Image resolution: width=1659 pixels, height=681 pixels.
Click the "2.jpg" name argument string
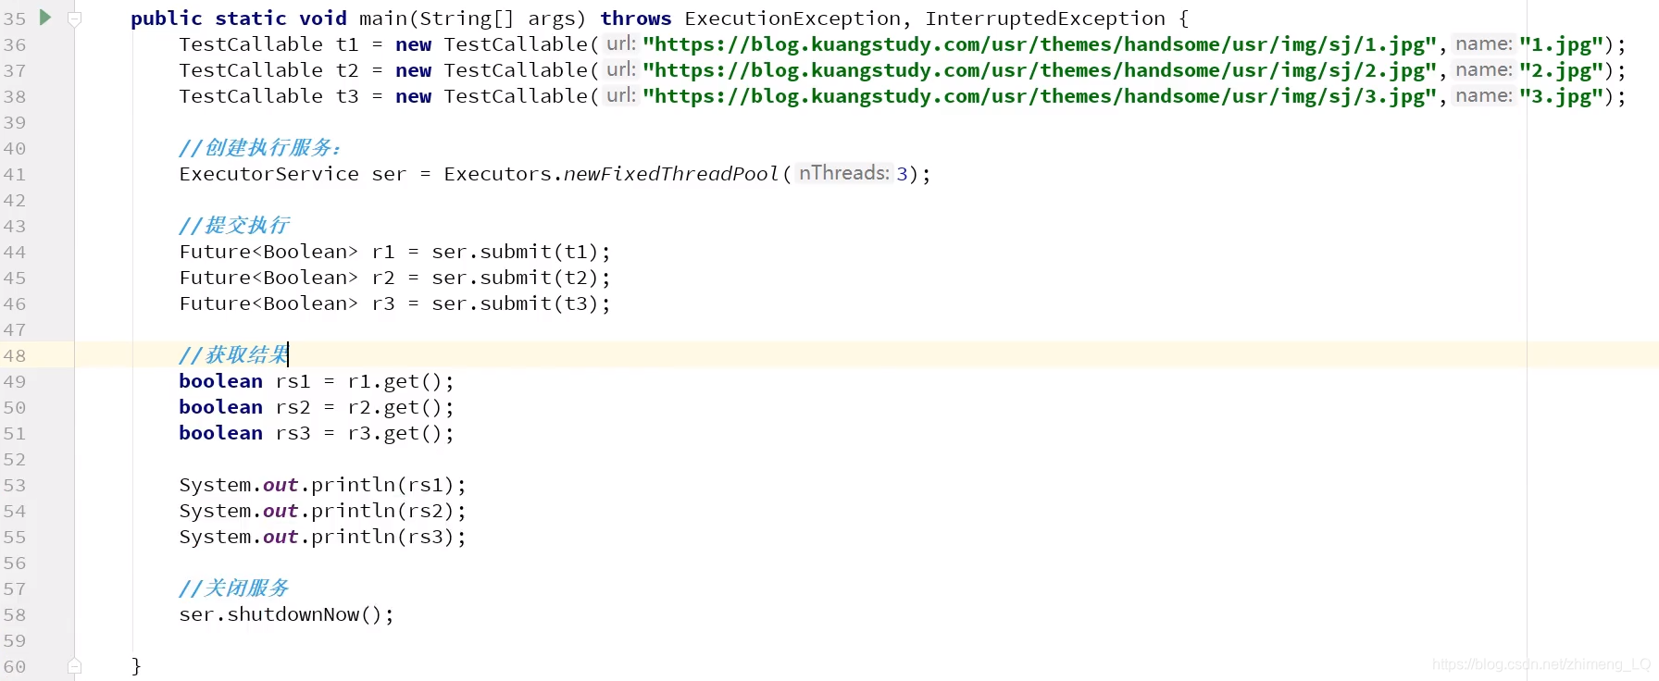(x=1561, y=70)
